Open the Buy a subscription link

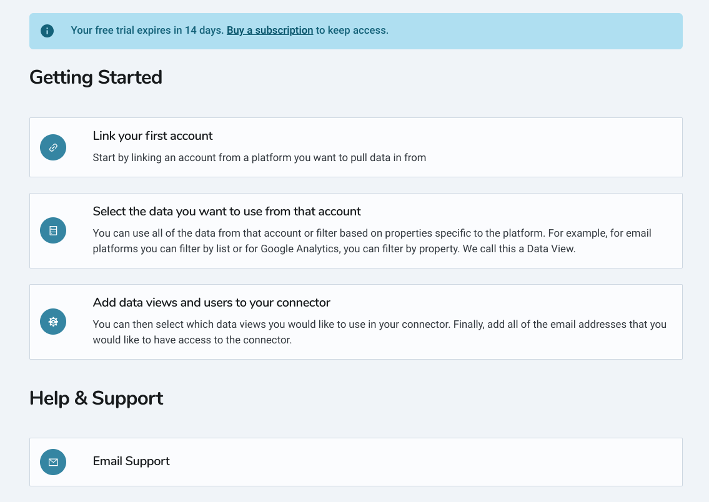pyautogui.click(x=270, y=30)
